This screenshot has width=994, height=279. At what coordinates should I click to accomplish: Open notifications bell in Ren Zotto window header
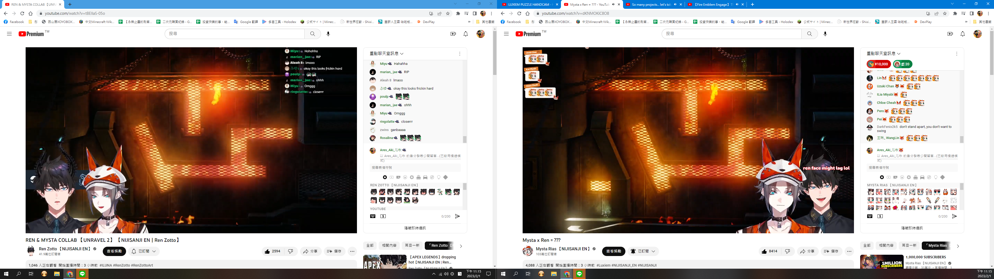(465, 34)
